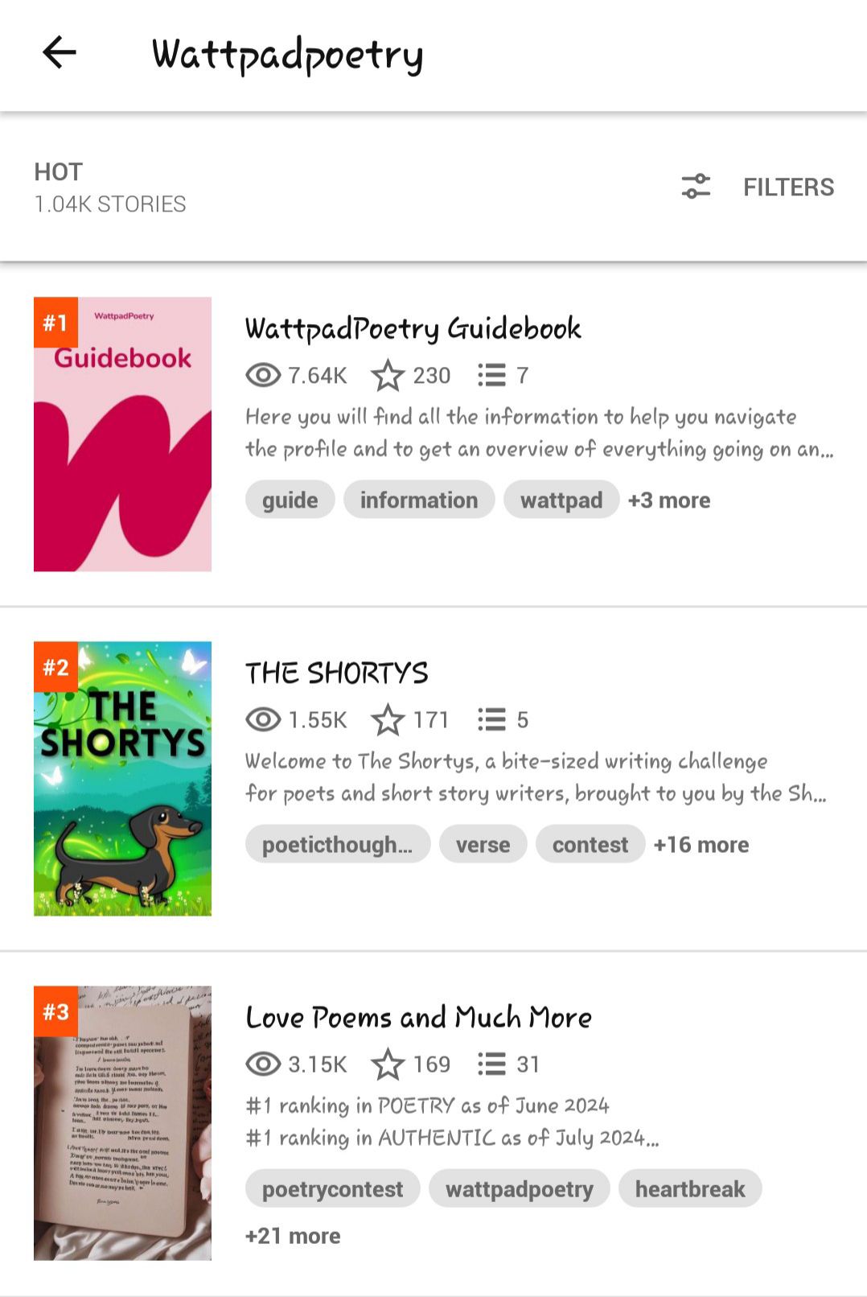The image size is (867, 1297).
Task: Open the filters slider icon
Action: (696, 187)
